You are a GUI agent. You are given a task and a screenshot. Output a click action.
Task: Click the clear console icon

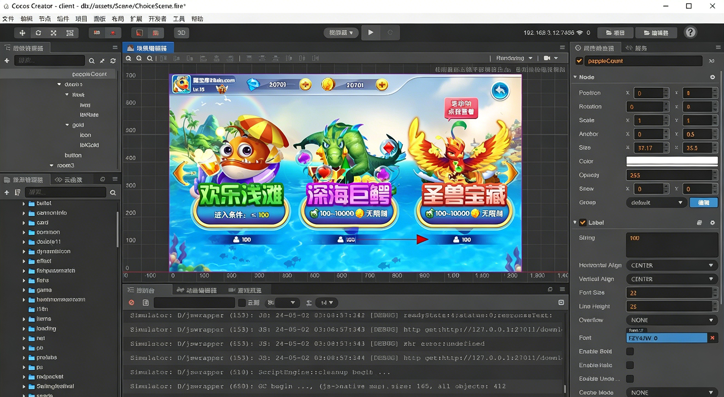coord(132,303)
